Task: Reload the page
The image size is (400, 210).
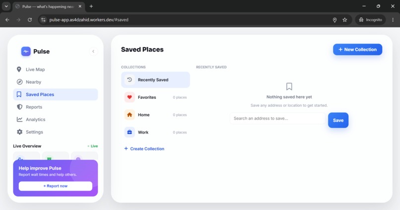Action: [x=30, y=20]
